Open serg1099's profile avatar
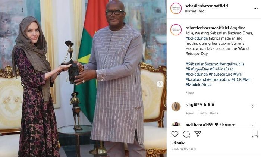 click(176, 107)
